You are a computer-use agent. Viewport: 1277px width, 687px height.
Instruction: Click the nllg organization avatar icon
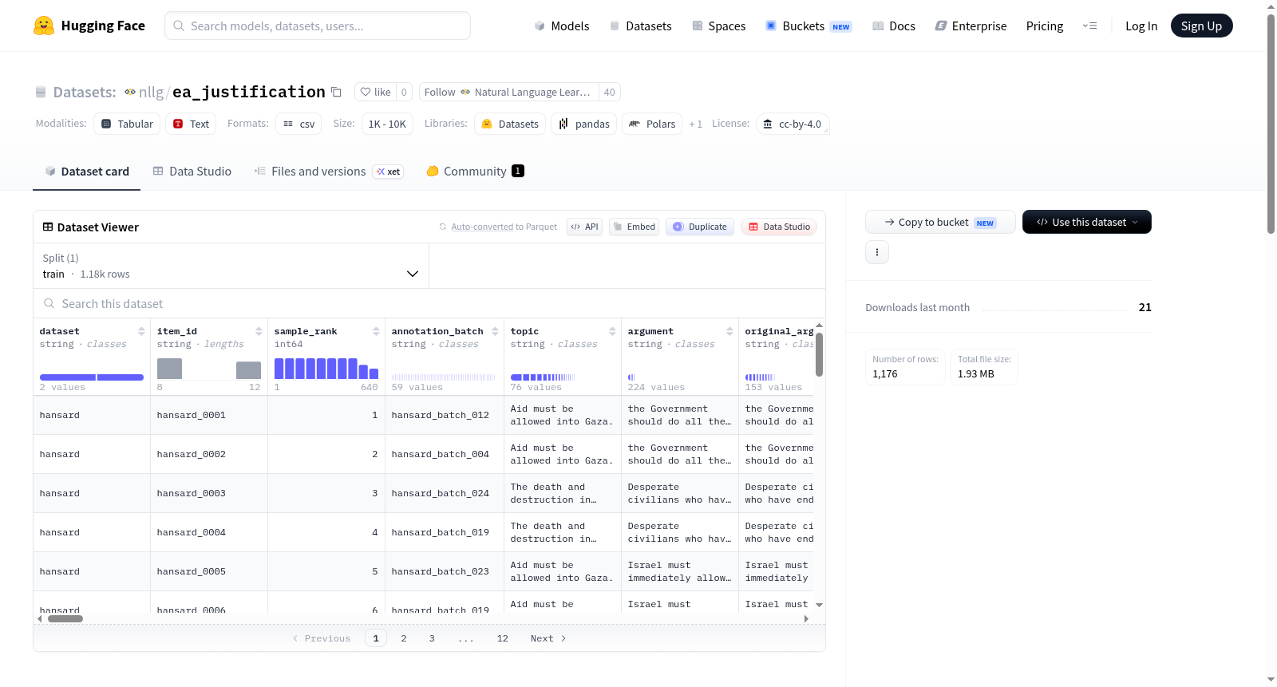pos(130,92)
